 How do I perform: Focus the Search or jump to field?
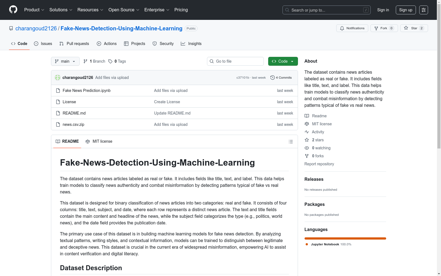(x=327, y=10)
